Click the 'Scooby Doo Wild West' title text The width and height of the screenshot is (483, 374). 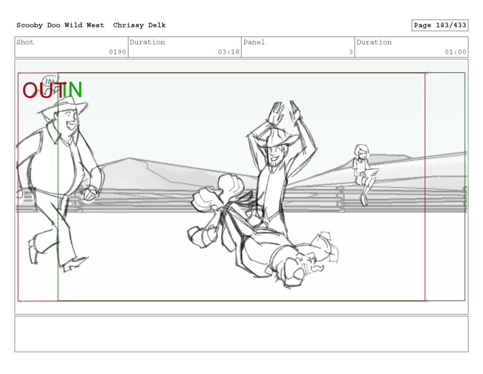(60, 25)
